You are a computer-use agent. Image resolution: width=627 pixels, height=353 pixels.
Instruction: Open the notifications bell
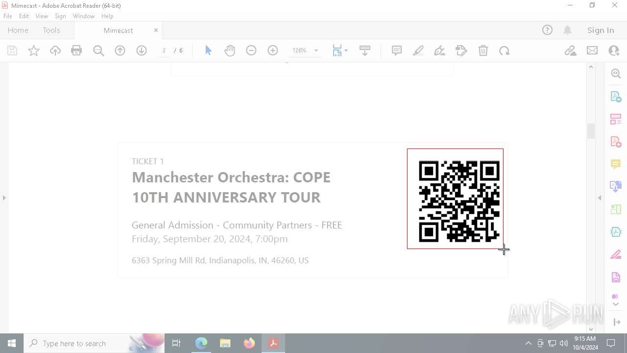pyautogui.click(x=567, y=30)
